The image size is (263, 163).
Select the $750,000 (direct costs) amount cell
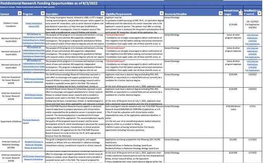tap(233, 121)
